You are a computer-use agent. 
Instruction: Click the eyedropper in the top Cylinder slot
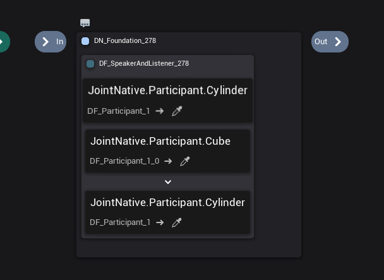coord(177,111)
